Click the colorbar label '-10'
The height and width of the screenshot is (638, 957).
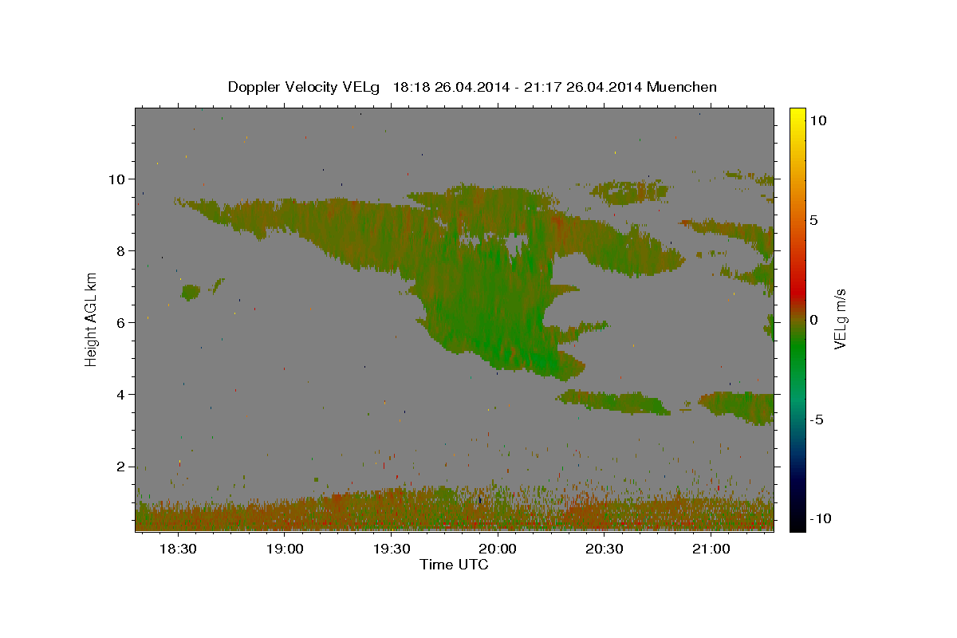coord(820,519)
